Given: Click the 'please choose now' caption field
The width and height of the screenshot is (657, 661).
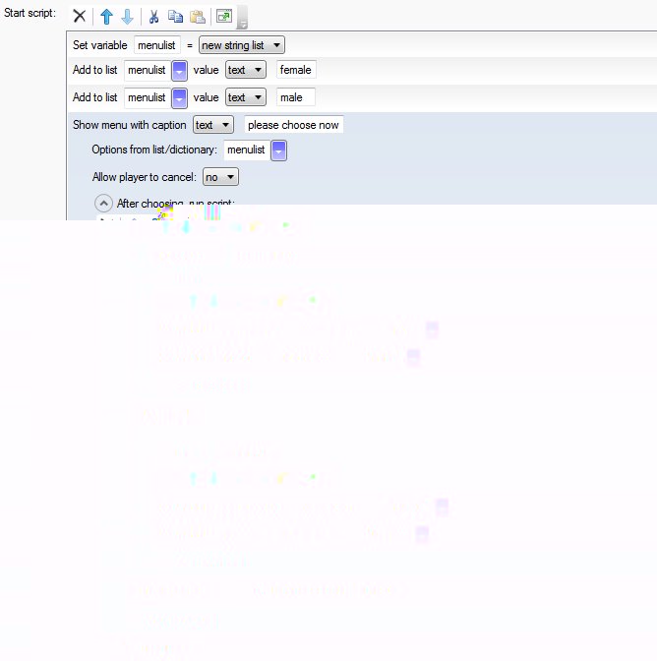Looking at the screenshot, I should (x=293, y=125).
